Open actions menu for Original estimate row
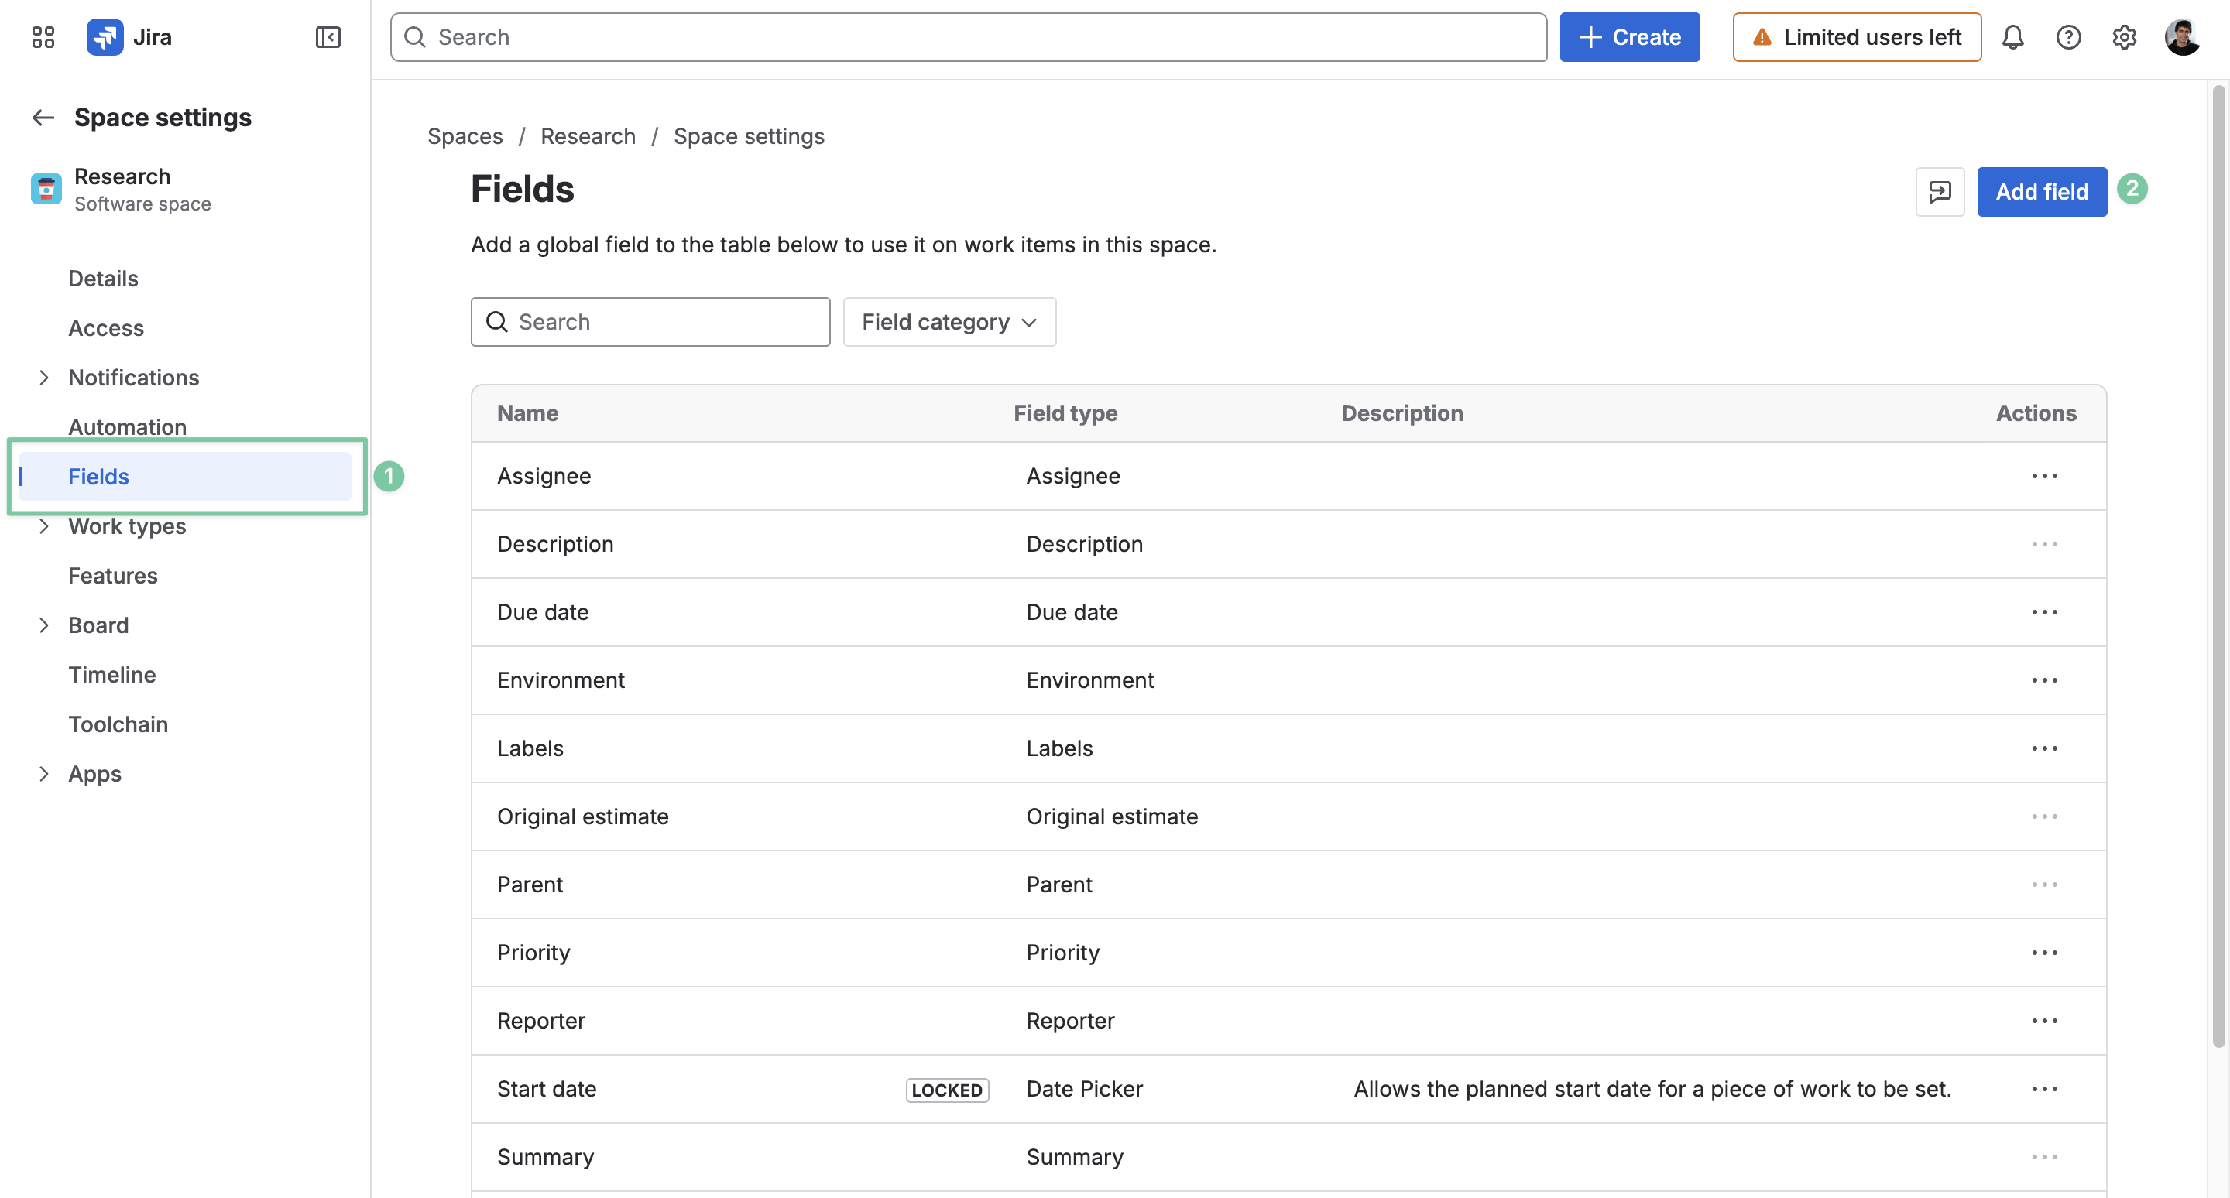2230x1198 pixels. (x=2044, y=816)
